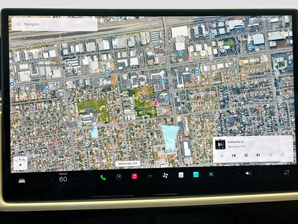Screen dimensions: 298x224
Task: Open the manual info app icon
Action: [181, 175]
